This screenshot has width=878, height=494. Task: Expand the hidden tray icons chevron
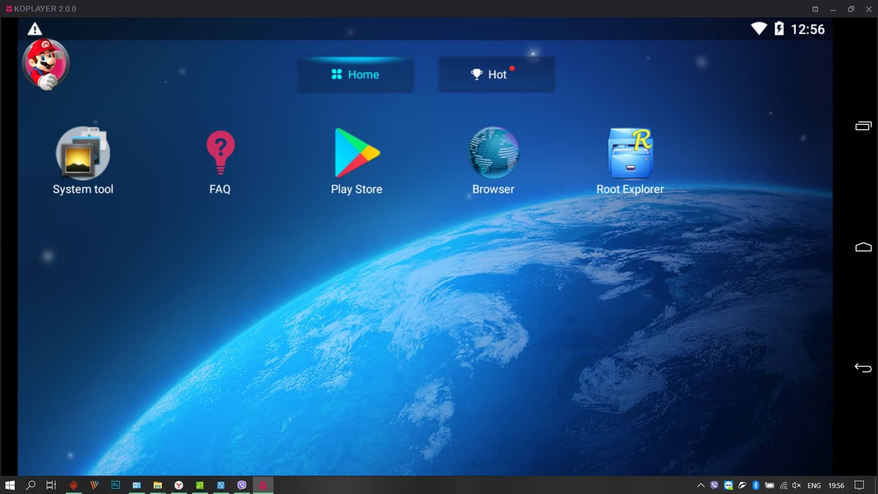(x=701, y=485)
